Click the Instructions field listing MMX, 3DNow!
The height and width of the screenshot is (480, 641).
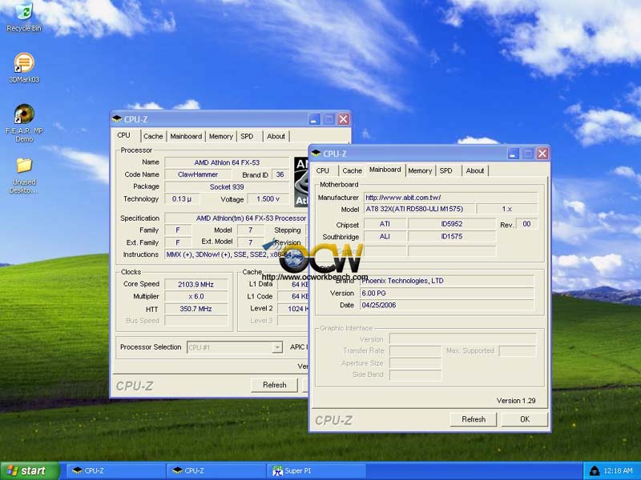(236, 254)
